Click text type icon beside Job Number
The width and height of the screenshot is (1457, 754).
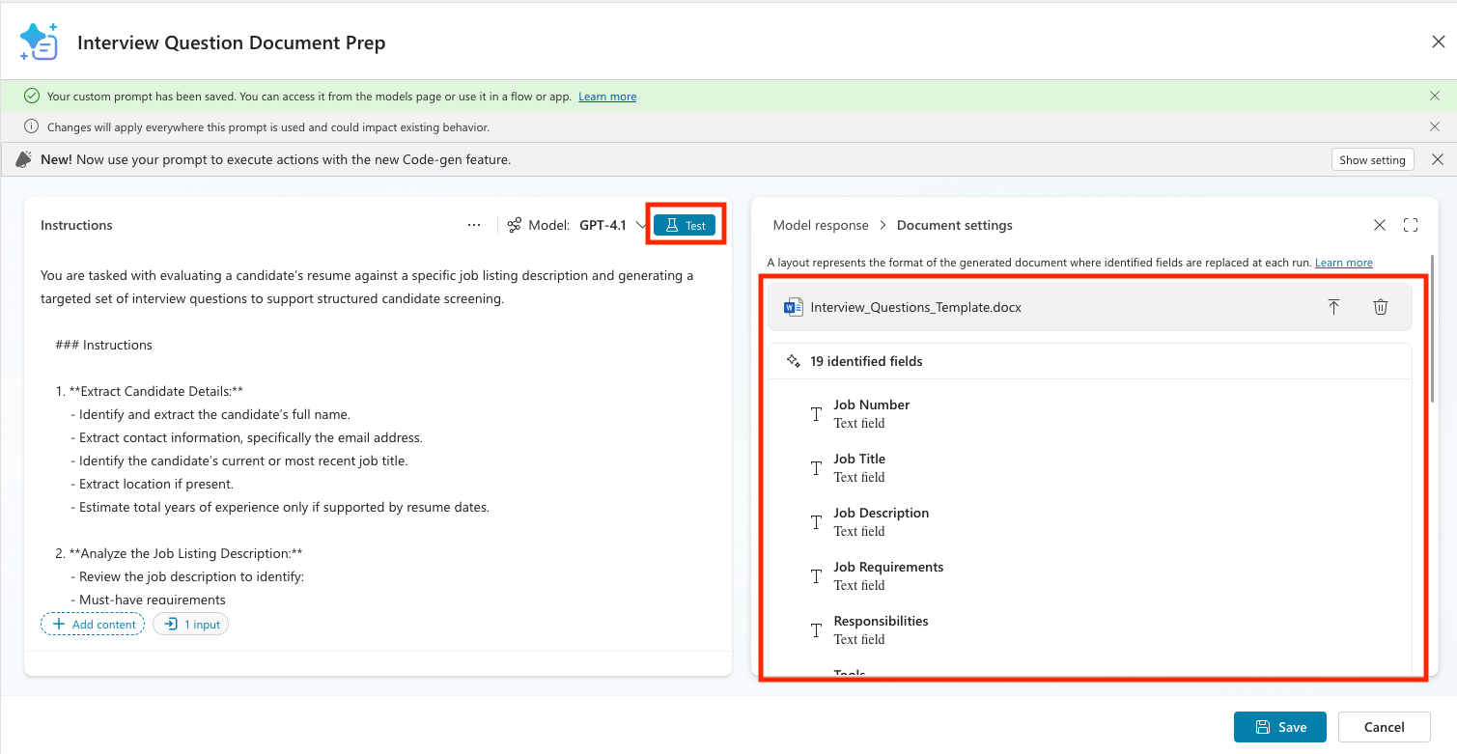(816, 414)
